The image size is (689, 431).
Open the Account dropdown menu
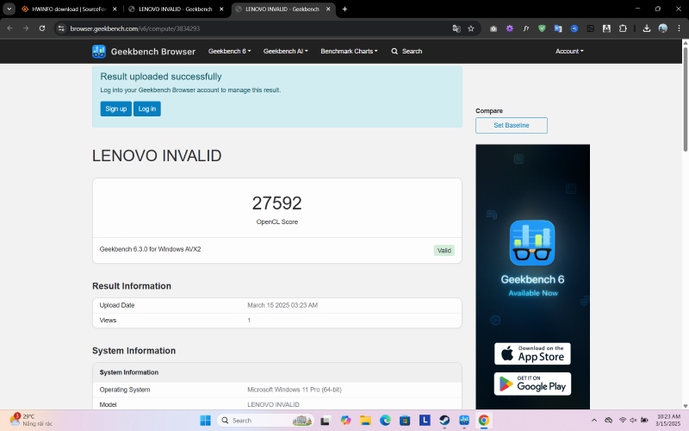[569, 51]
